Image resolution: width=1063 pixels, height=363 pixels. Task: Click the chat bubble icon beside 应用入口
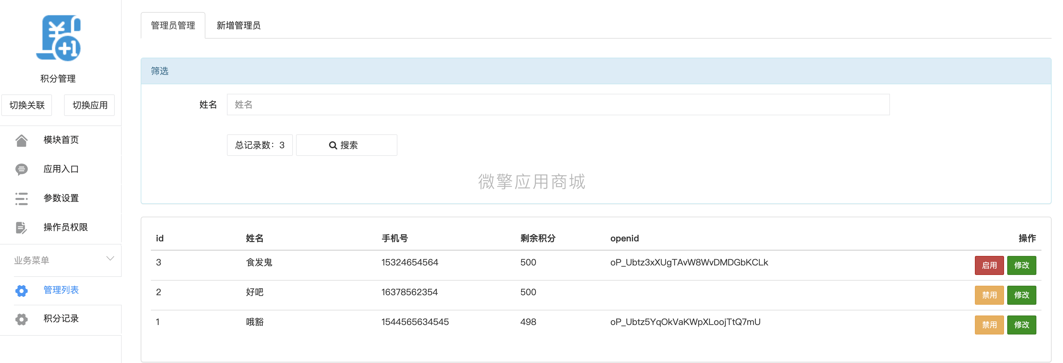point(22,169)
